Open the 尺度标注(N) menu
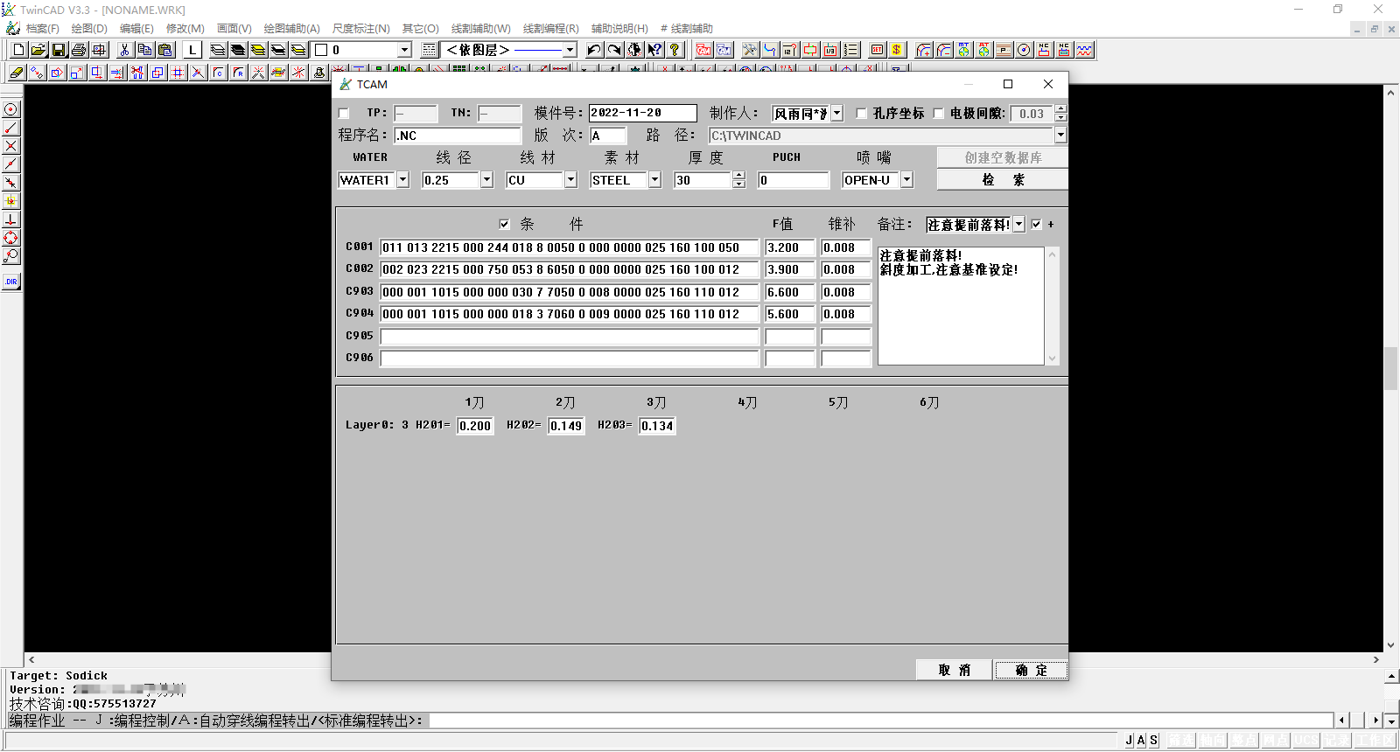 coord(360,29)
